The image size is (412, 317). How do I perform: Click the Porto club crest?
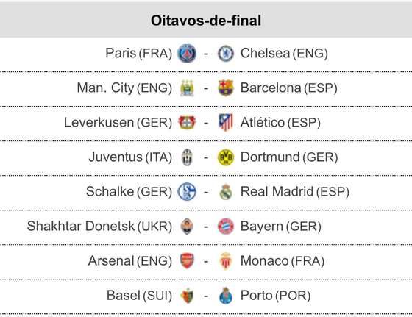(226, 296)
